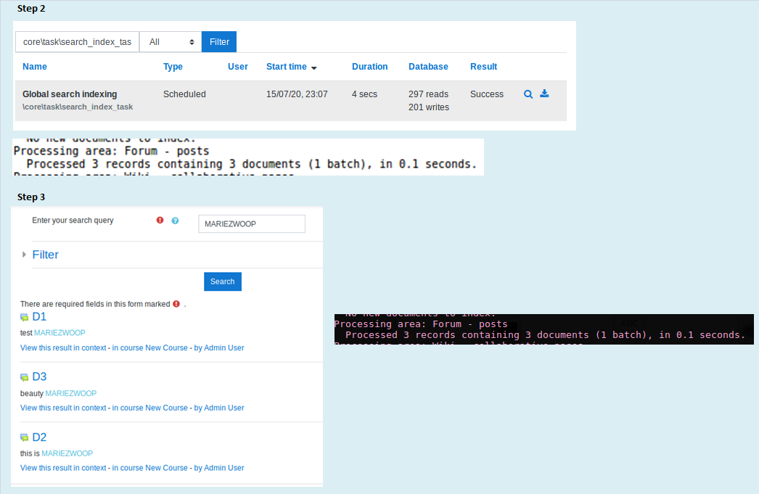The height and width of the screenshot is (494, 759).
Task: Click the 'Enter your search query' label
Action: [73, 220]
